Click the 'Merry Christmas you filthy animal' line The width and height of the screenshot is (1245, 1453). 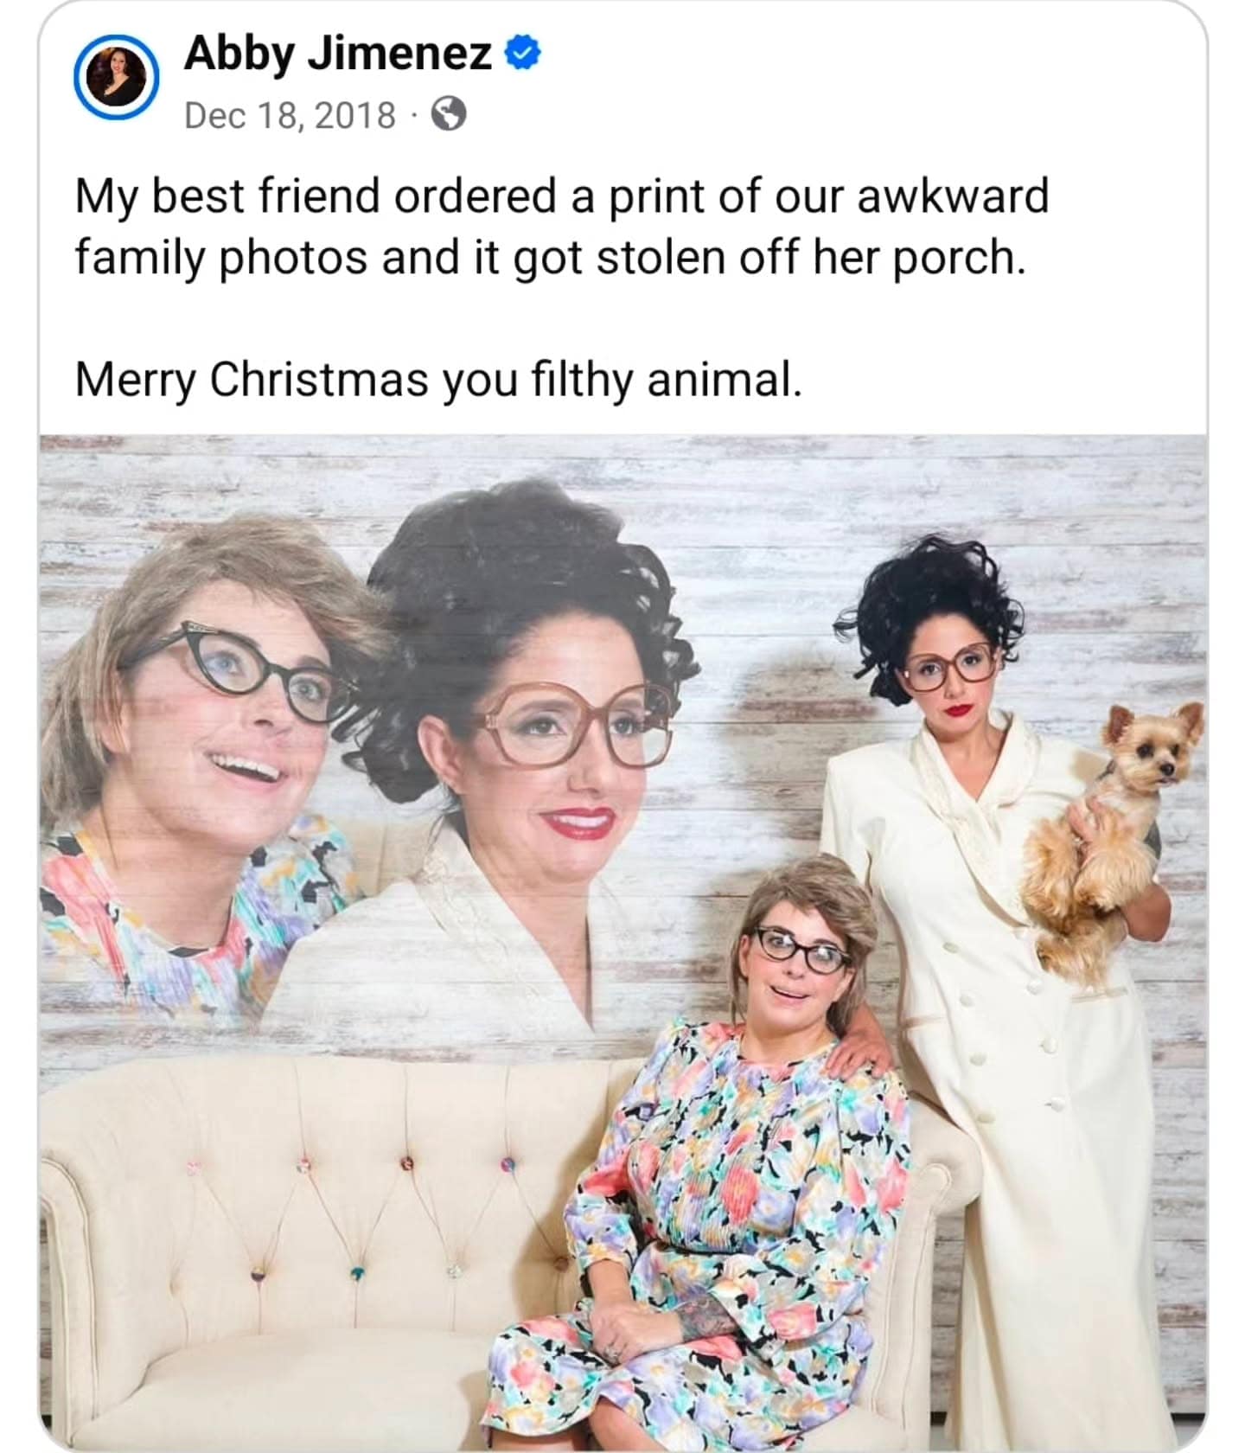point(438,379)
